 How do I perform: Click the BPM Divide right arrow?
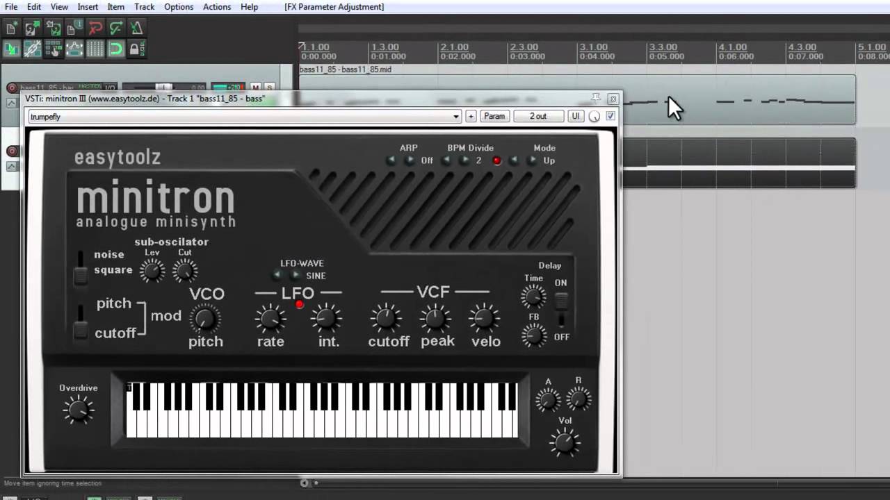pyautogui.click(x=465, y=160)
